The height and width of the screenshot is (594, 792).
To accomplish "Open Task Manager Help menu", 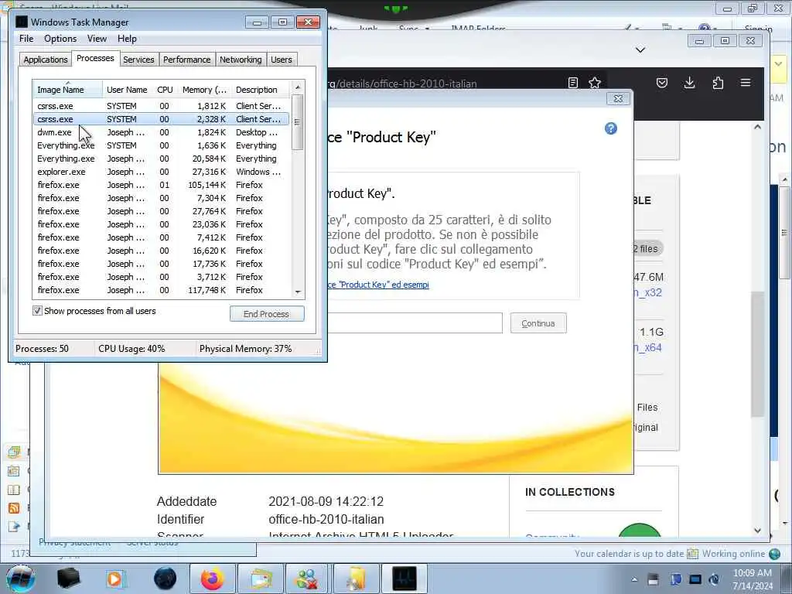I will 127,39.
